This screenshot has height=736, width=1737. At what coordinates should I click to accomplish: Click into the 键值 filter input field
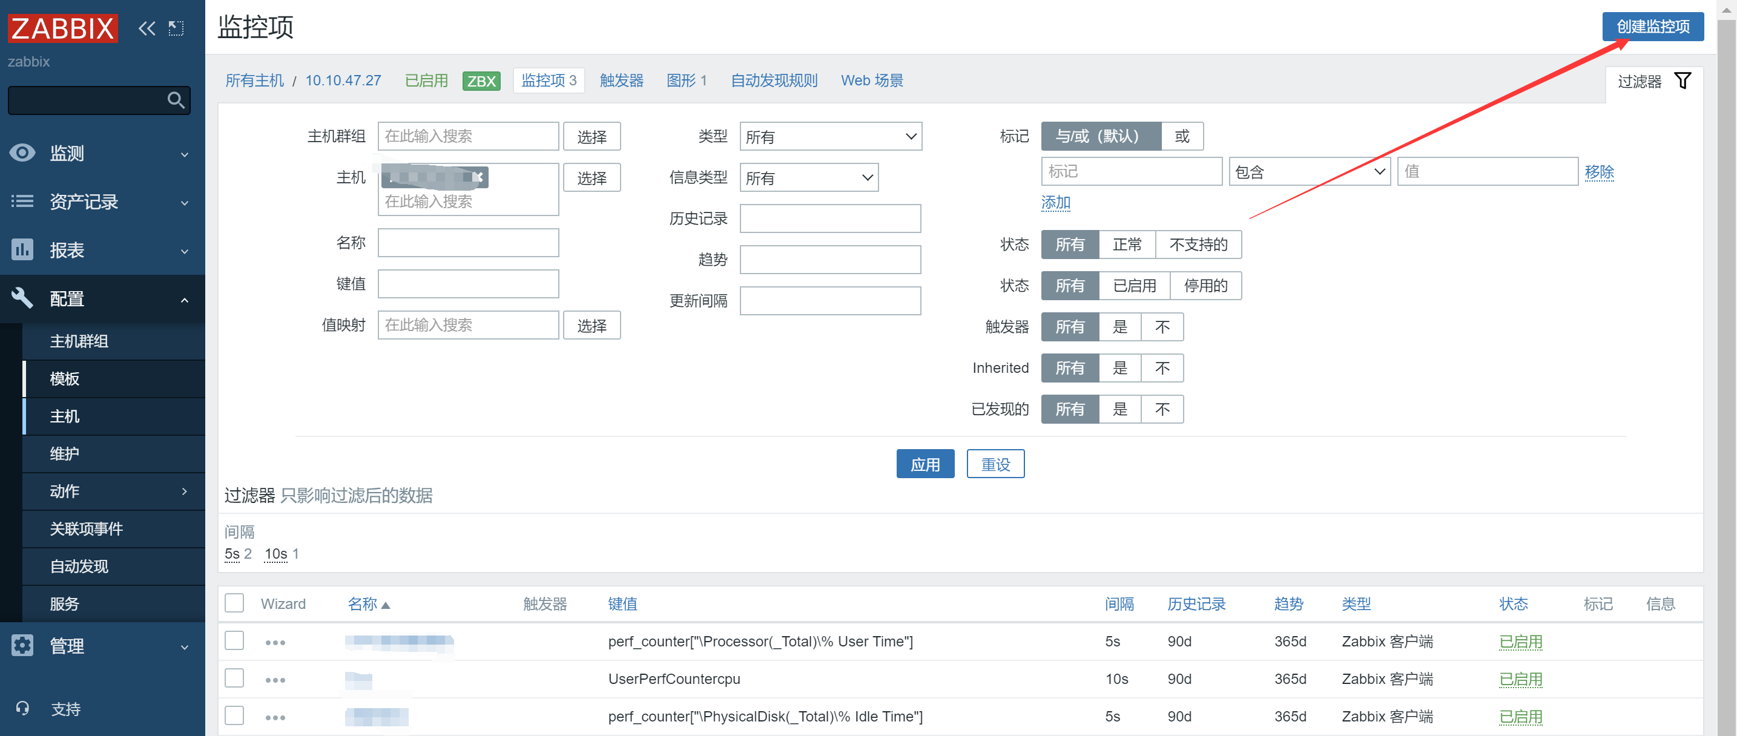click(468, 284)
